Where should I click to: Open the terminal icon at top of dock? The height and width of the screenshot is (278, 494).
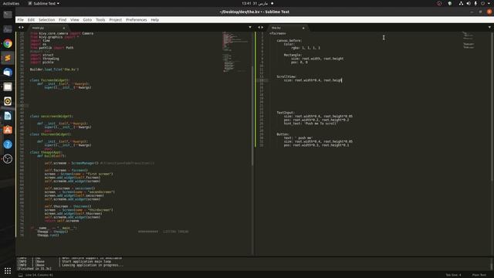[x=8, y=15]
